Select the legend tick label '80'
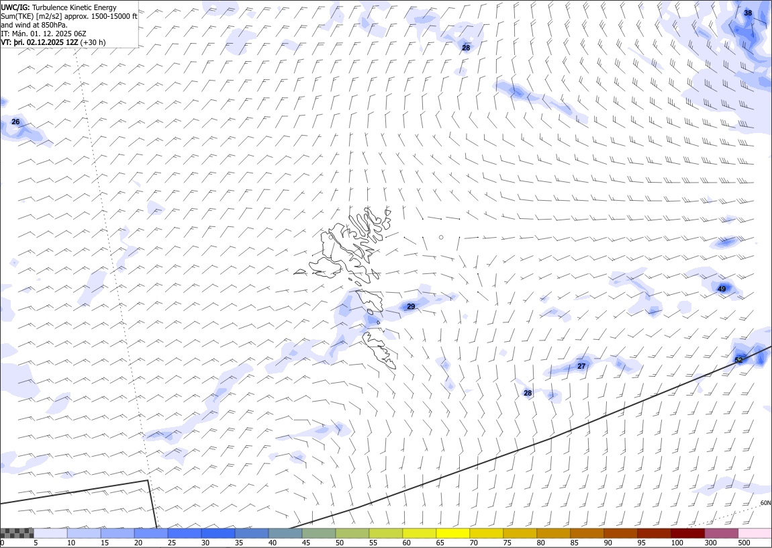Viewport: 772px width, 548px height. 540,543
